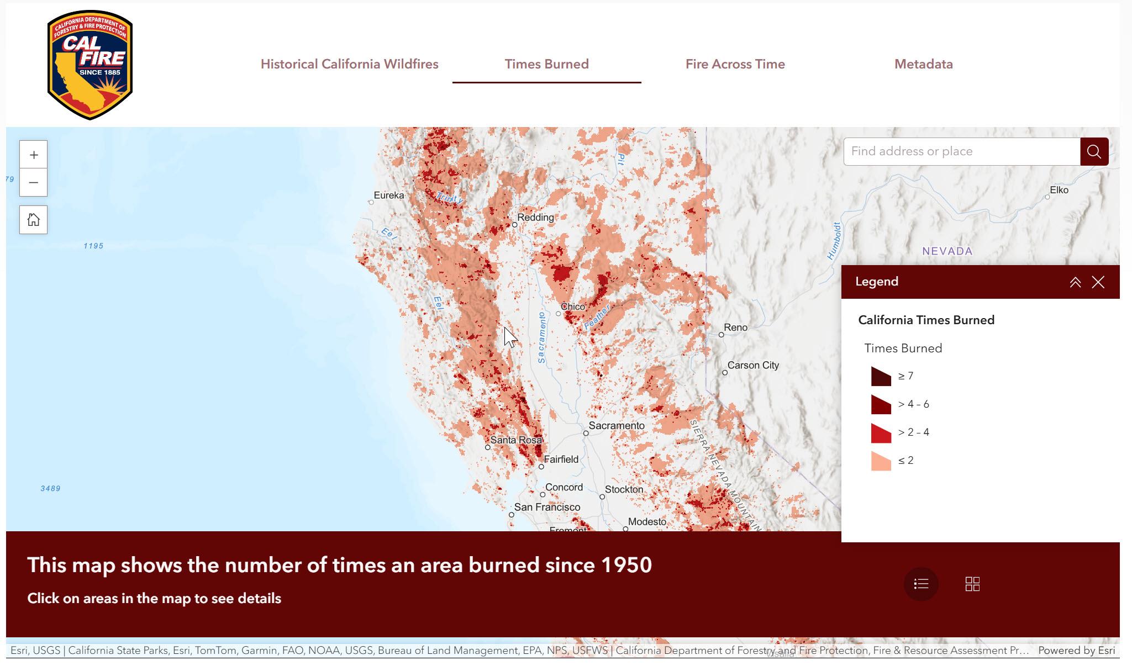Open Historical California Wildfires tab
Screen dimensions: 1132x671
pyautogui.click(x=349, y=64)
